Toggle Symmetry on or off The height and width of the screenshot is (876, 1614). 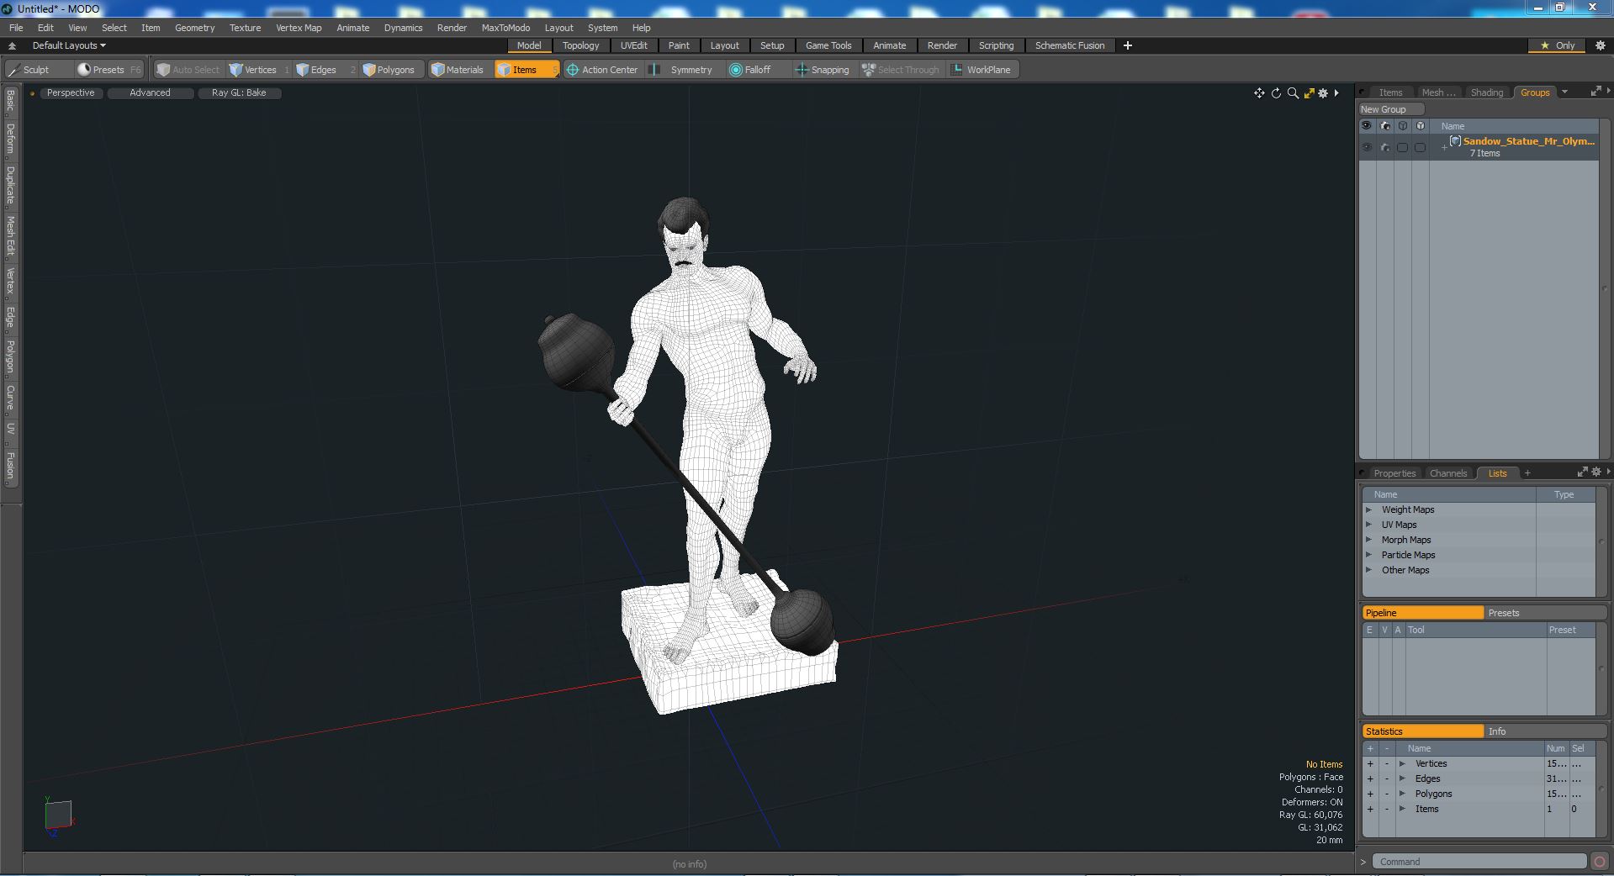(x=683, y=70)
